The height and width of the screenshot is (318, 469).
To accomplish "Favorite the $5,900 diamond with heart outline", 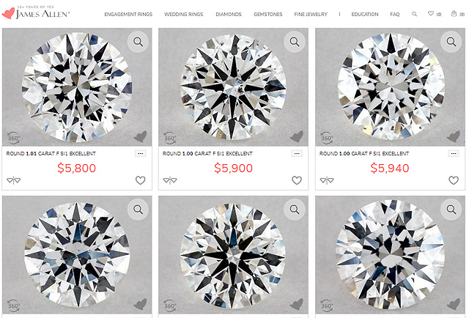I will coord(297,180).
